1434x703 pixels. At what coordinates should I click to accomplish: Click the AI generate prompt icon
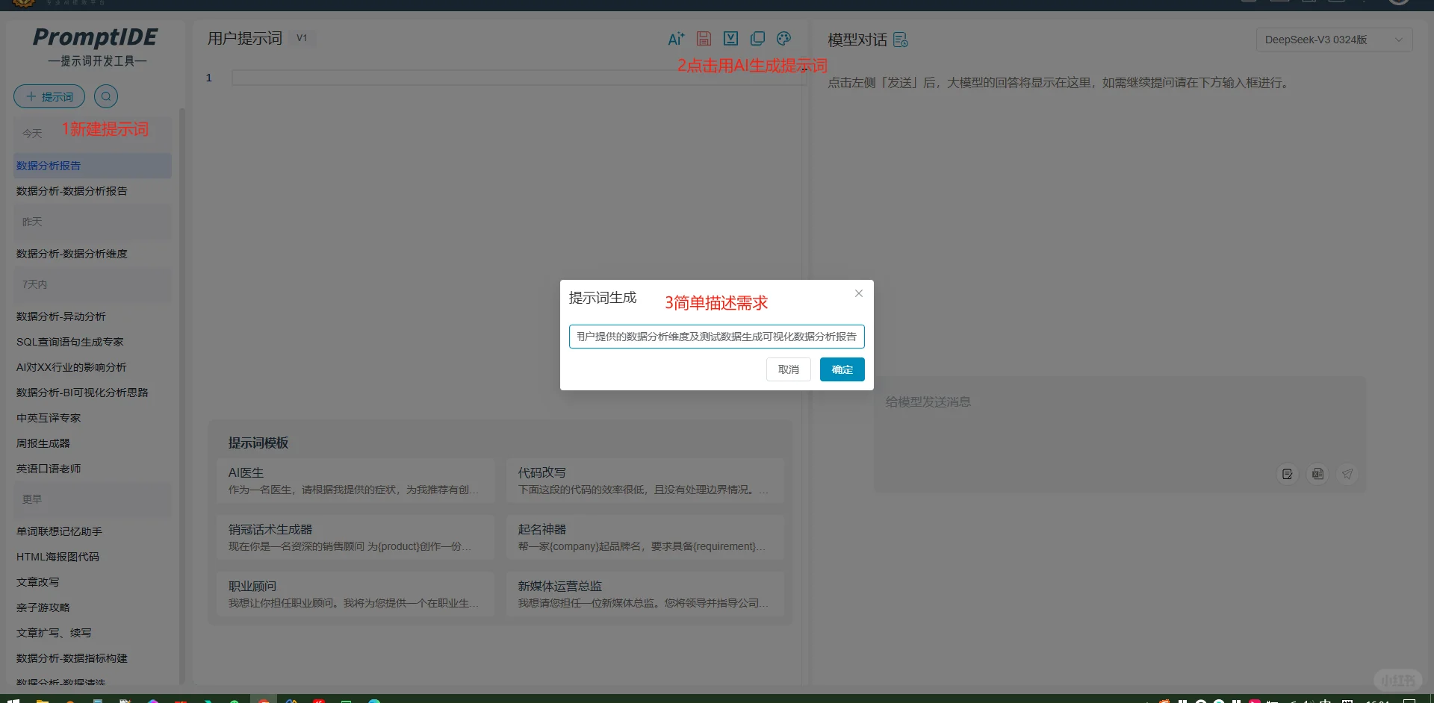click(x=676, y=38)
